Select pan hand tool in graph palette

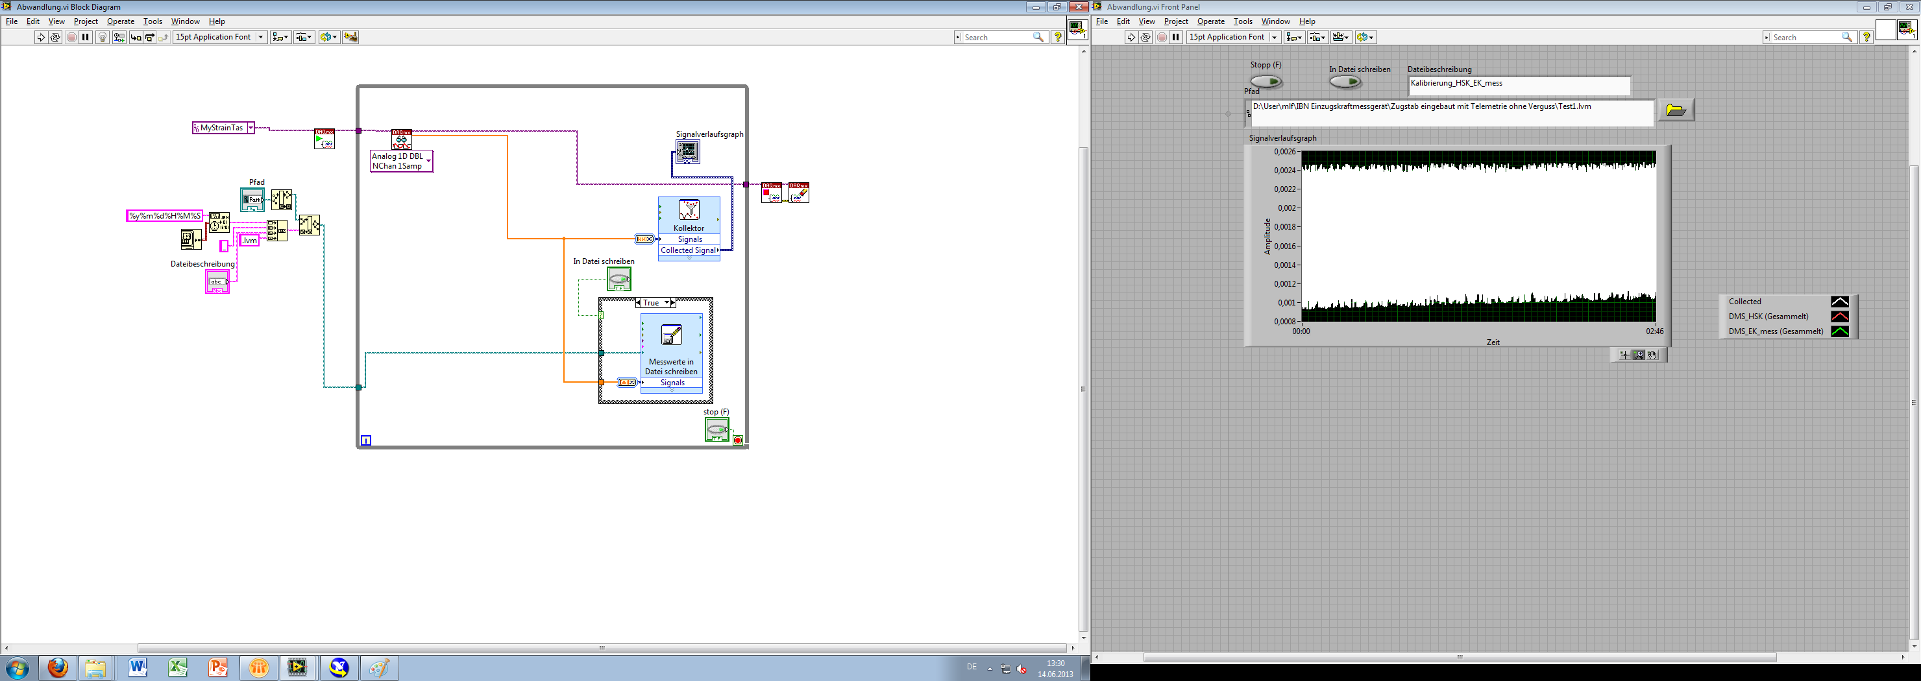(x=1653, y=355)
